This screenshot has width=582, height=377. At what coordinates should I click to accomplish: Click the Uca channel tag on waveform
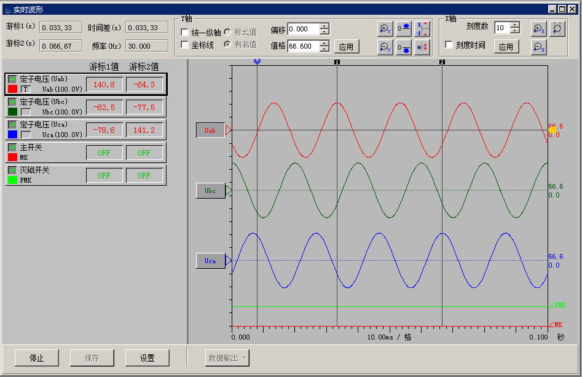coord(210,261)
